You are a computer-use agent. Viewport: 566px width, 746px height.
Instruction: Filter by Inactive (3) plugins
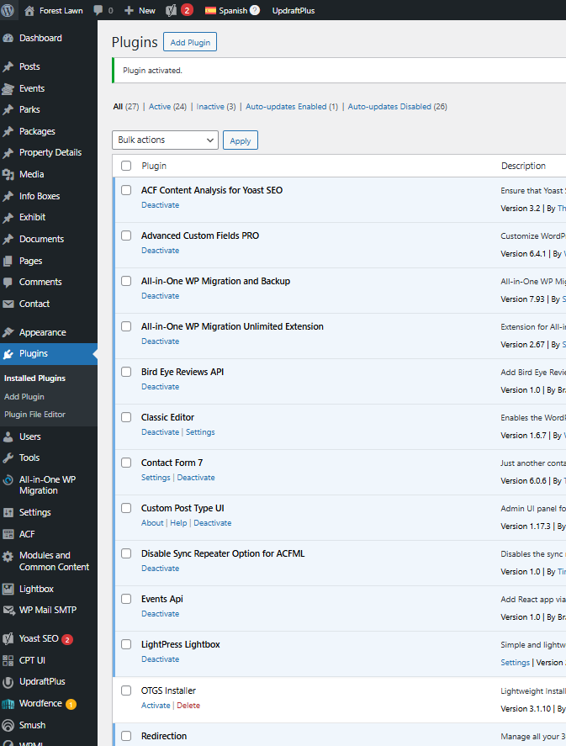click(216, 107)
